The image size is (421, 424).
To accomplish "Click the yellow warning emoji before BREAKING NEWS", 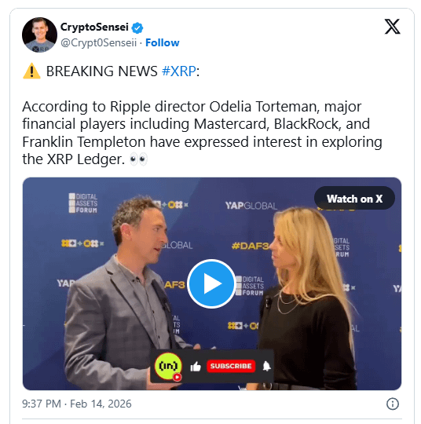I will tap(31, 71).
